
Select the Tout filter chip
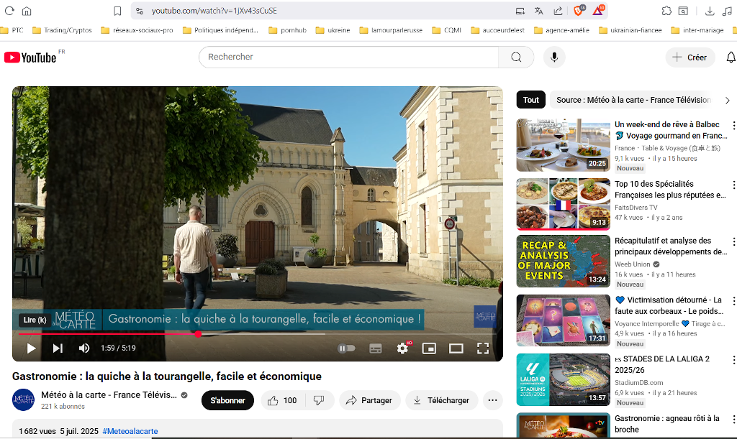click(531, 100)
